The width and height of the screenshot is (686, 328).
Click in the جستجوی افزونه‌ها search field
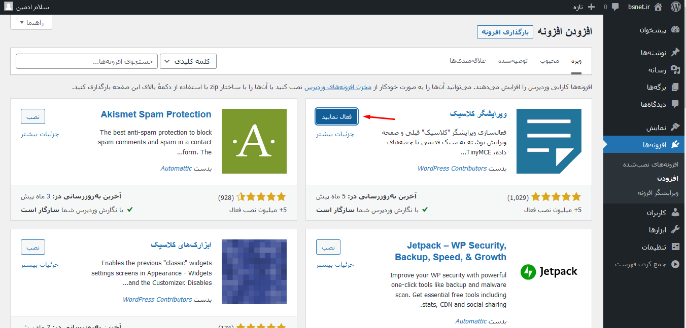(87, 61)
